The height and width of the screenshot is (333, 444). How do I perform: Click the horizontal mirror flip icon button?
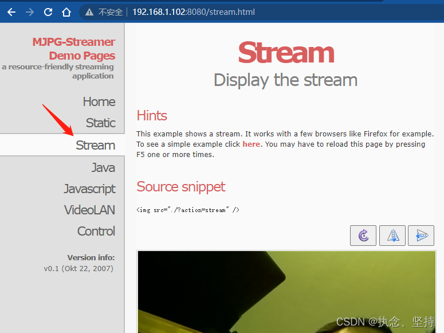click(392, 236)
